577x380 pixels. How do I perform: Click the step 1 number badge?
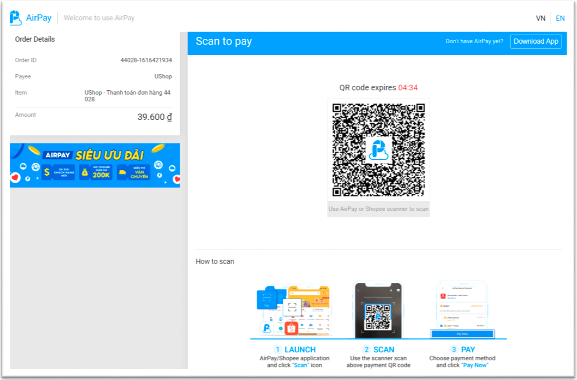tap(278, 350)
